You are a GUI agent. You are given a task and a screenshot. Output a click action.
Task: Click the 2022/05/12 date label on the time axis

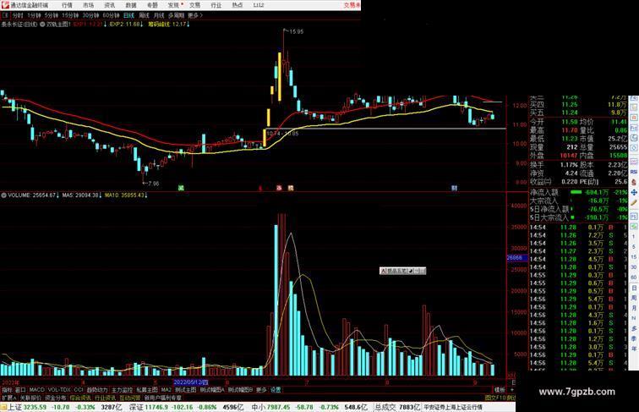click(191, 382)
